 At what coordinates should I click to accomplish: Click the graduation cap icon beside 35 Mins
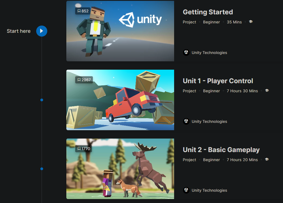pos(251,22)
